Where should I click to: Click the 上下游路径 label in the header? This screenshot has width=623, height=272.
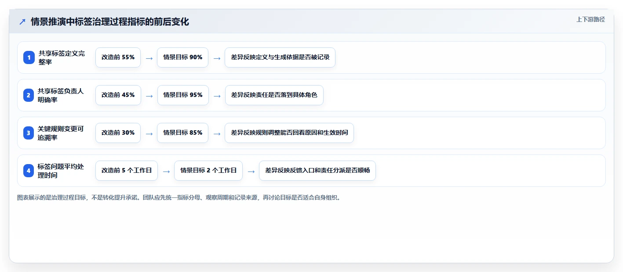point(590,19)
